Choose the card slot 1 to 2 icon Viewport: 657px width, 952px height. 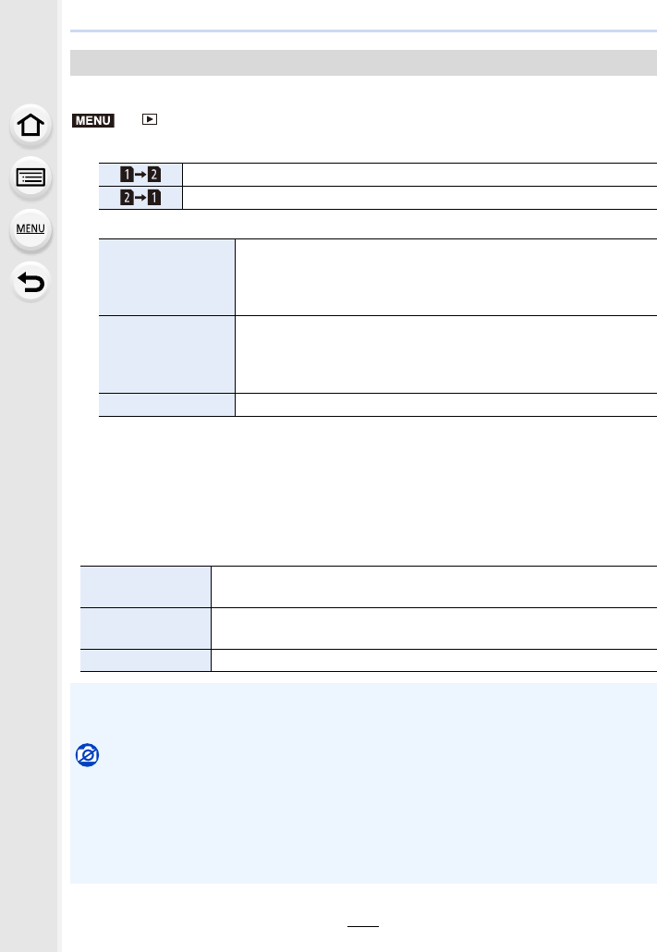point(140,175)
